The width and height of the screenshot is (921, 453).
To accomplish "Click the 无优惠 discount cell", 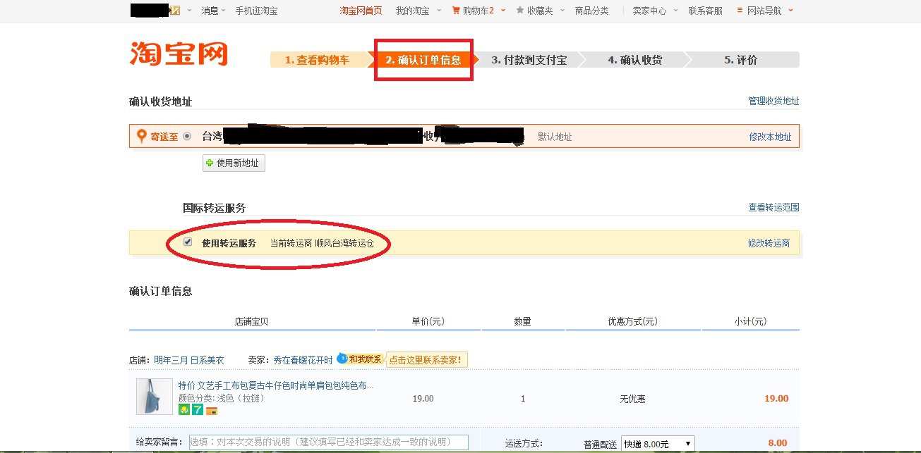I will tap(632, 399).
